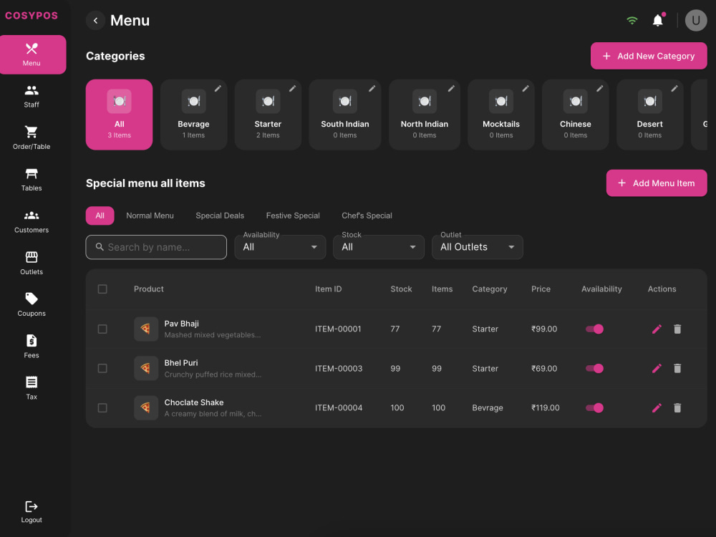Tick the Bhel Puri row checkbox
This screenshot has height=537, width=716.
tap(102, 368)
